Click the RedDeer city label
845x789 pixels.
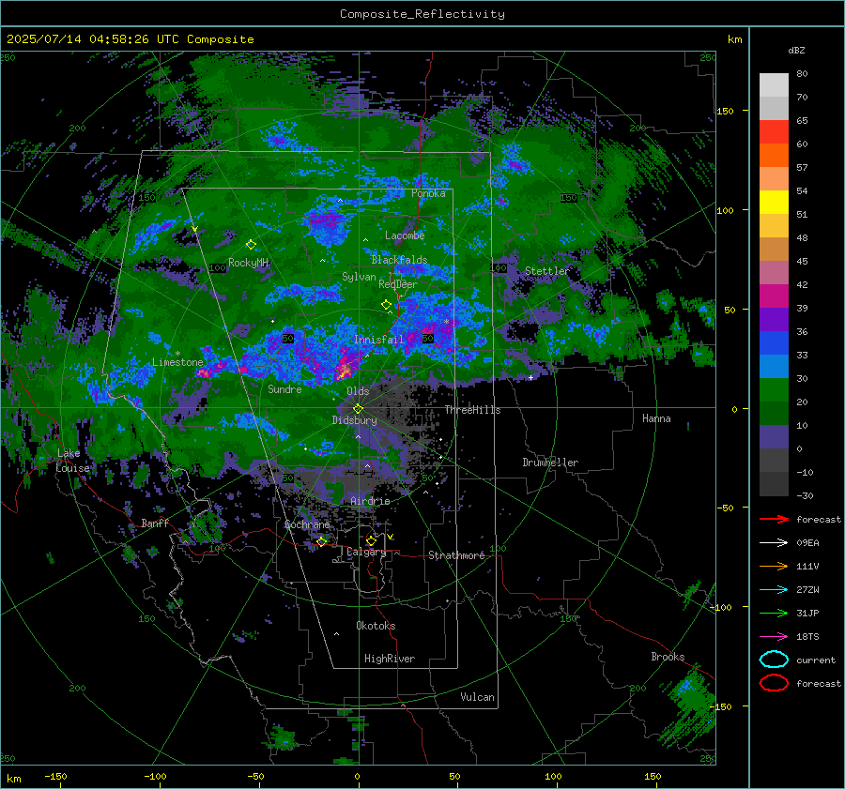(x=398, y=284)
